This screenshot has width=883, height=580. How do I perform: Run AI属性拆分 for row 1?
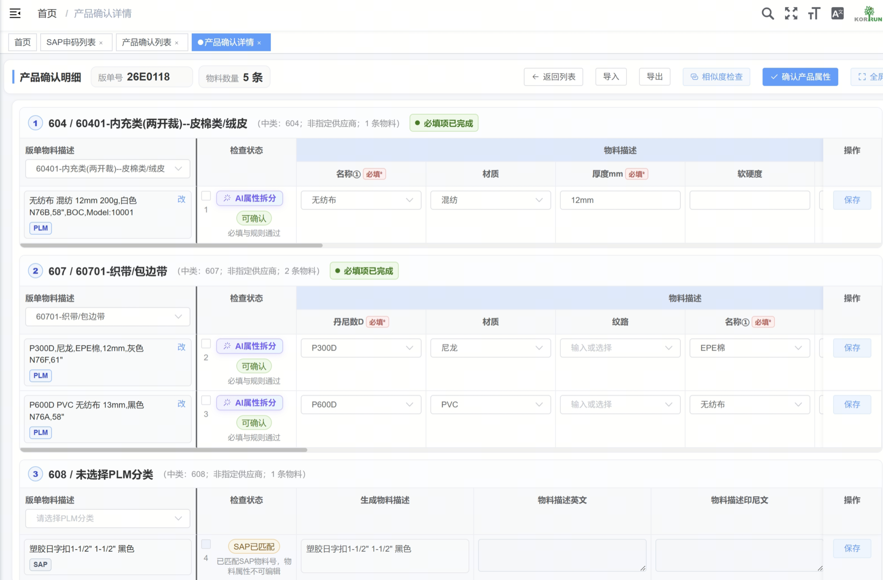click(x=249, y=198)
